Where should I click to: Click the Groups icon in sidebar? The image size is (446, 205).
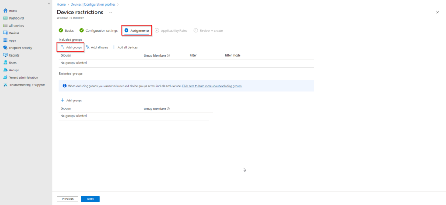point(5,70)
